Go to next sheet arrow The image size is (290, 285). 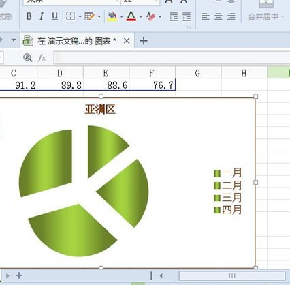pyautogui.click(x=7, y=275)
